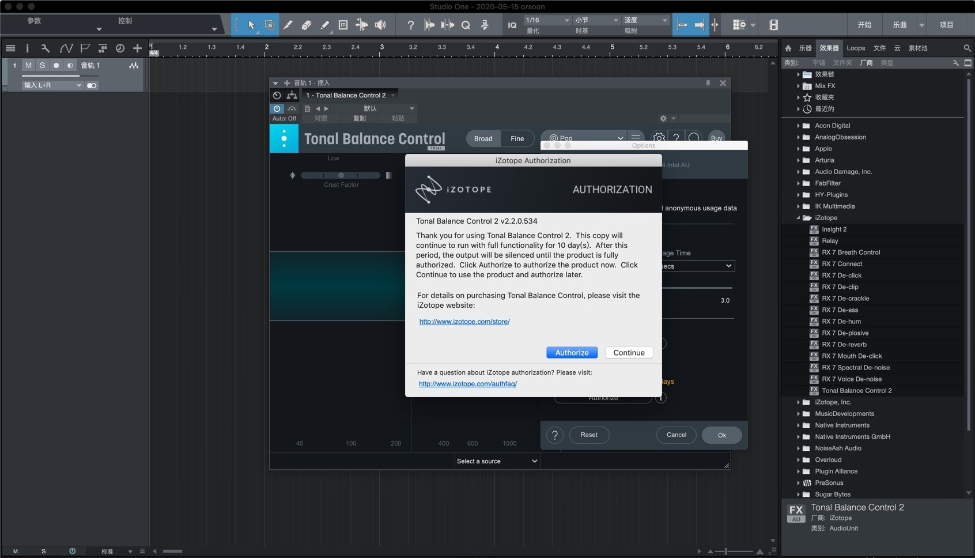This screenshot has width=975, height=558.
Task: Select the Eraser tool
Action: point(307,25)
